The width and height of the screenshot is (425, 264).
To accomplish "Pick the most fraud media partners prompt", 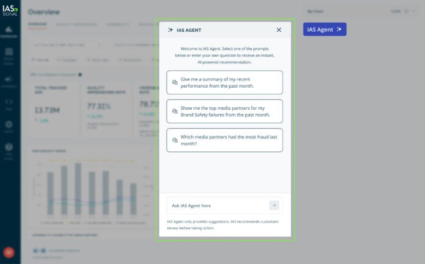I will coord(224,140).
